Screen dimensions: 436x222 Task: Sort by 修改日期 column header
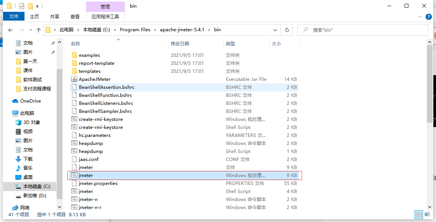pyautogui.click(x=180, y=43)
